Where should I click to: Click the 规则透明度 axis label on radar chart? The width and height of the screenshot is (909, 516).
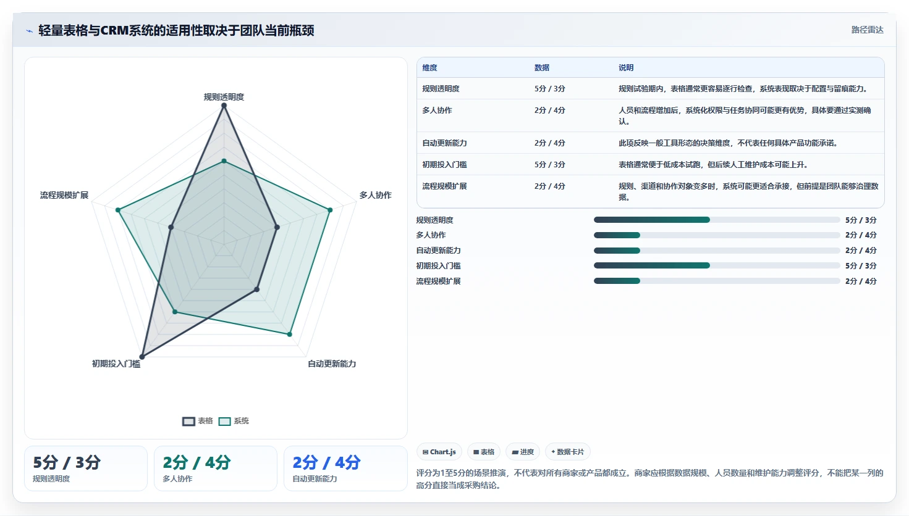tap(224, 97)
